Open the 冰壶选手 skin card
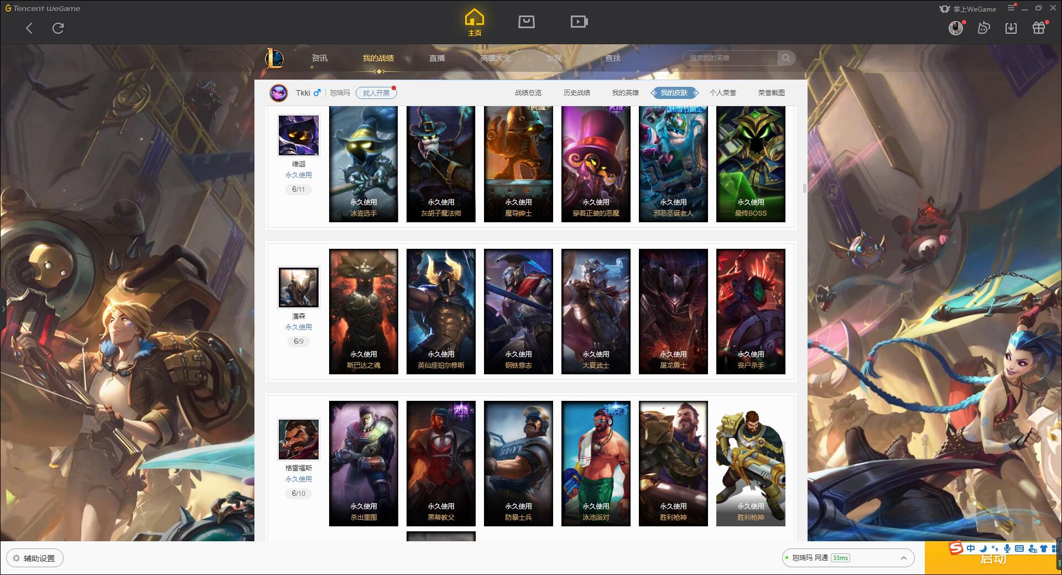 (x=363, y=164)
